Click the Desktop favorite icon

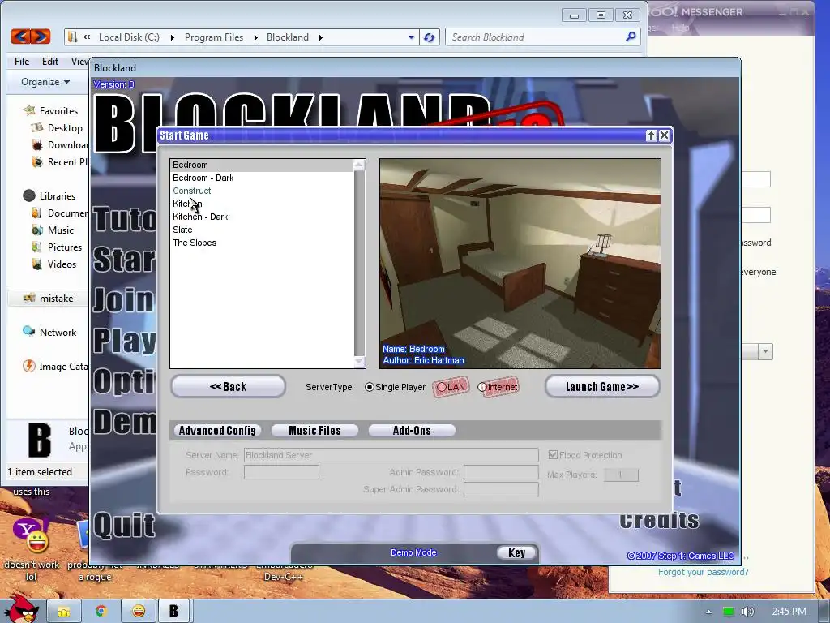[x=37, y=127]
